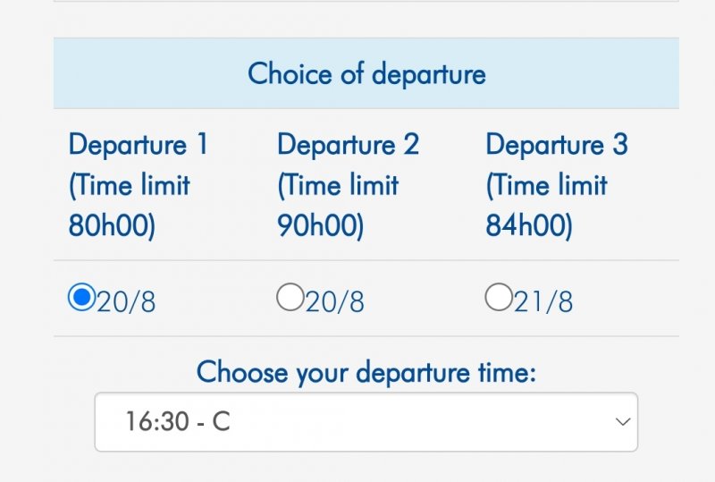Click the 90h00 time limit text
This screenshot has height=482, width=715.
point(321,227)
